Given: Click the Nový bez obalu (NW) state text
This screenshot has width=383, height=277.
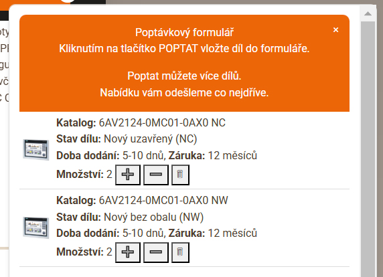Looking at the screenshot, I should click(153, 217).
